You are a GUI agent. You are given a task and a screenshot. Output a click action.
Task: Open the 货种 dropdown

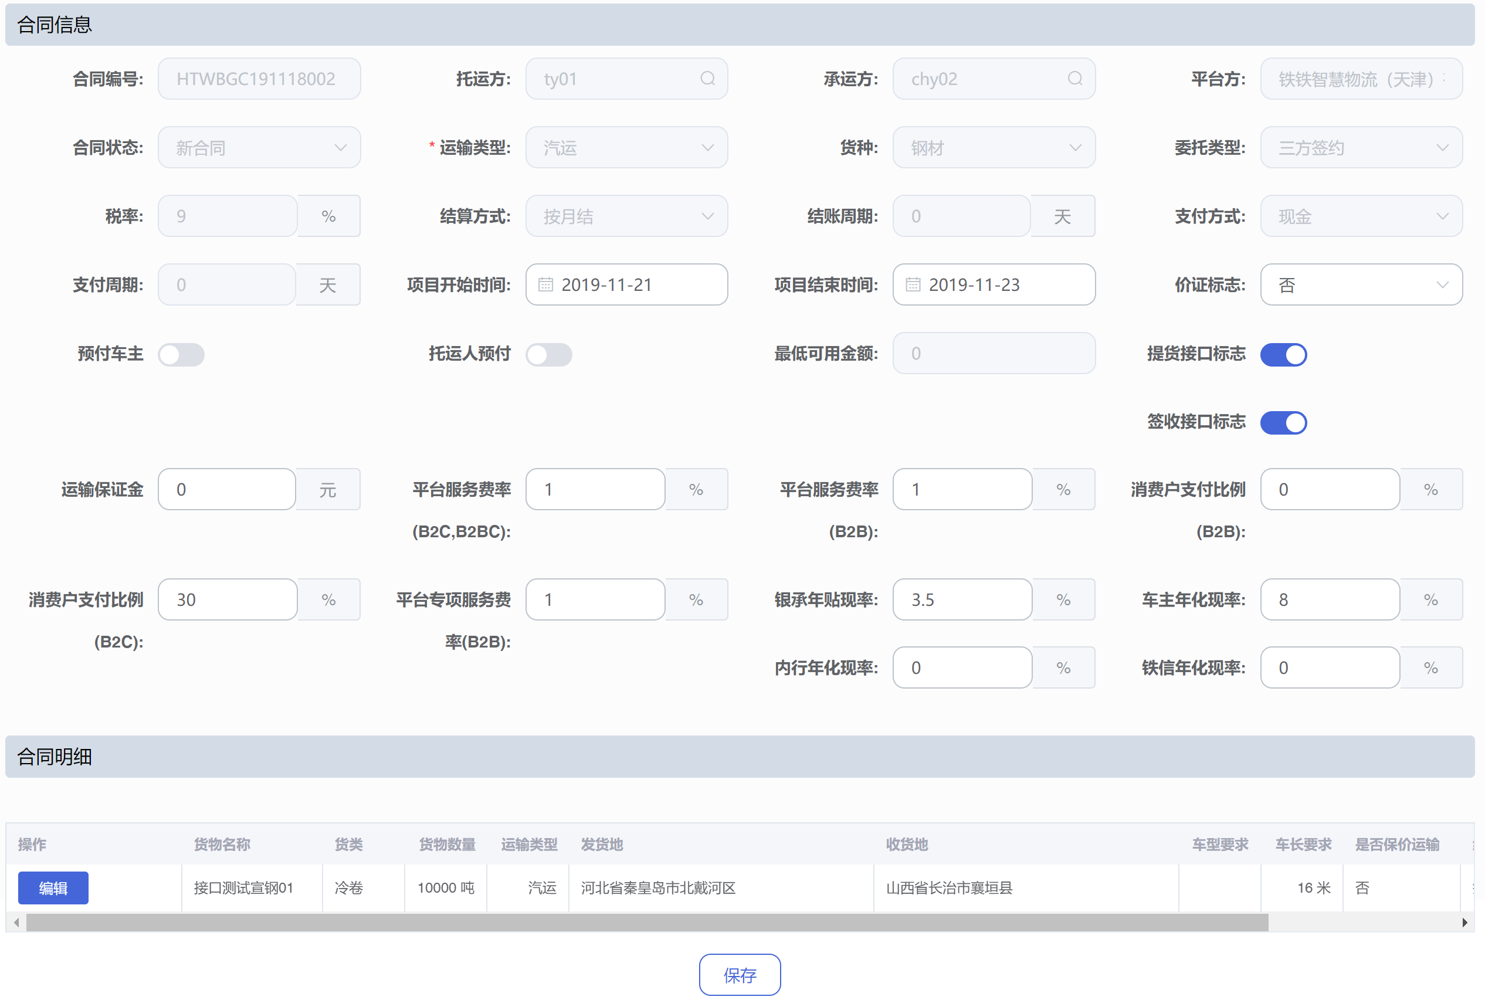click(x=994, y=147)
